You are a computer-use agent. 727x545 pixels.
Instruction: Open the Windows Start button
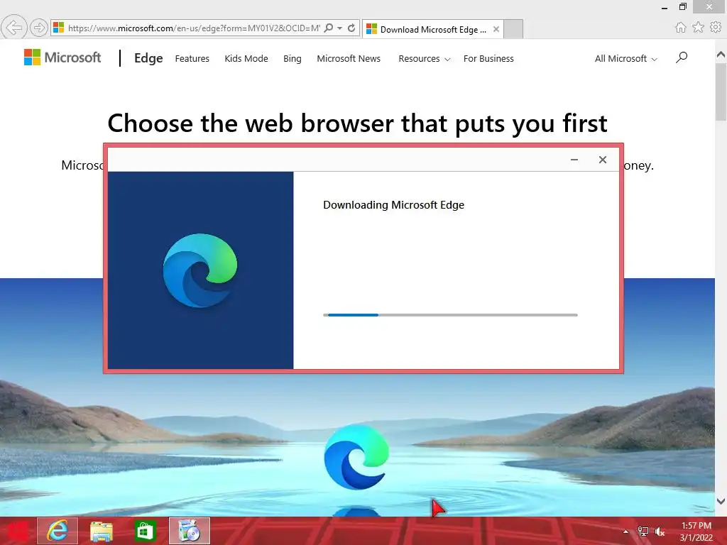[17, 531]
